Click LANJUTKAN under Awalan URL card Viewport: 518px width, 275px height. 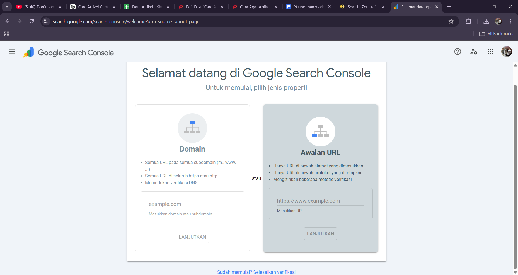pos(321,233)
